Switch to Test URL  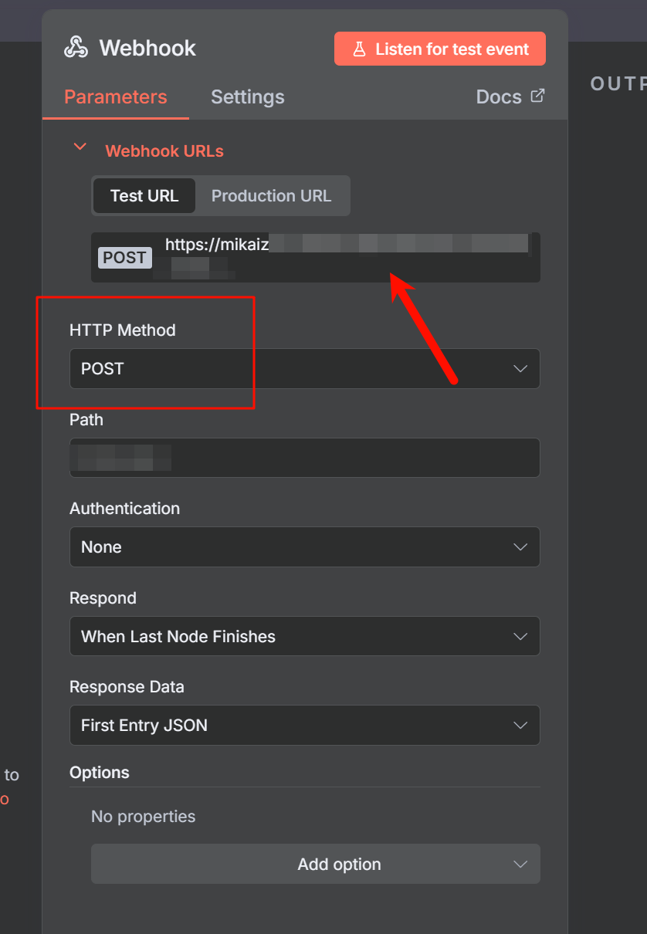pyautogui.click(x=144, y=195)
